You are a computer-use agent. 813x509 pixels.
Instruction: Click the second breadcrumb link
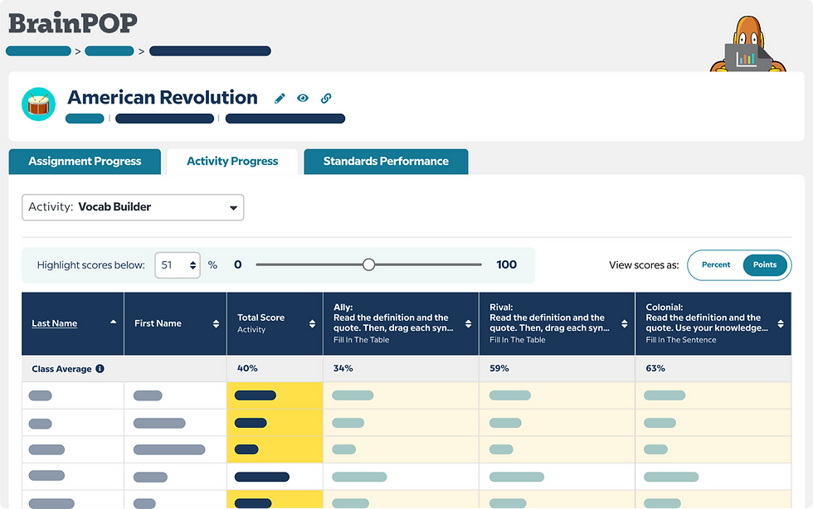click(110, 51)
